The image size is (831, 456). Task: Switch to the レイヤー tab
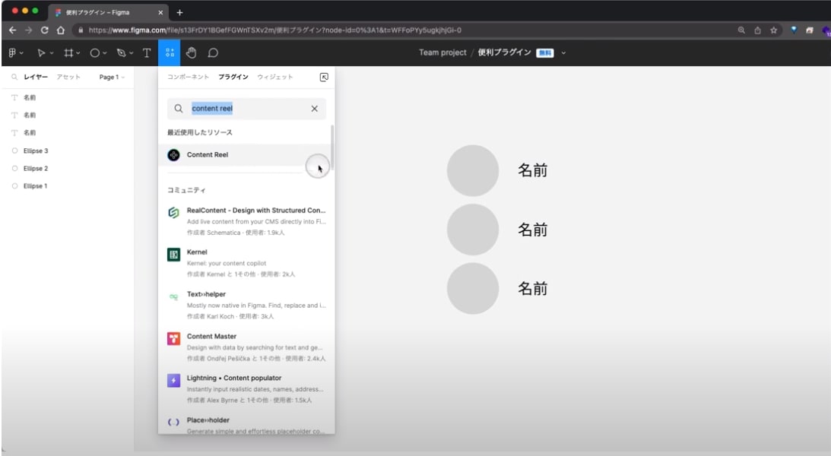(x=36, y=78)
